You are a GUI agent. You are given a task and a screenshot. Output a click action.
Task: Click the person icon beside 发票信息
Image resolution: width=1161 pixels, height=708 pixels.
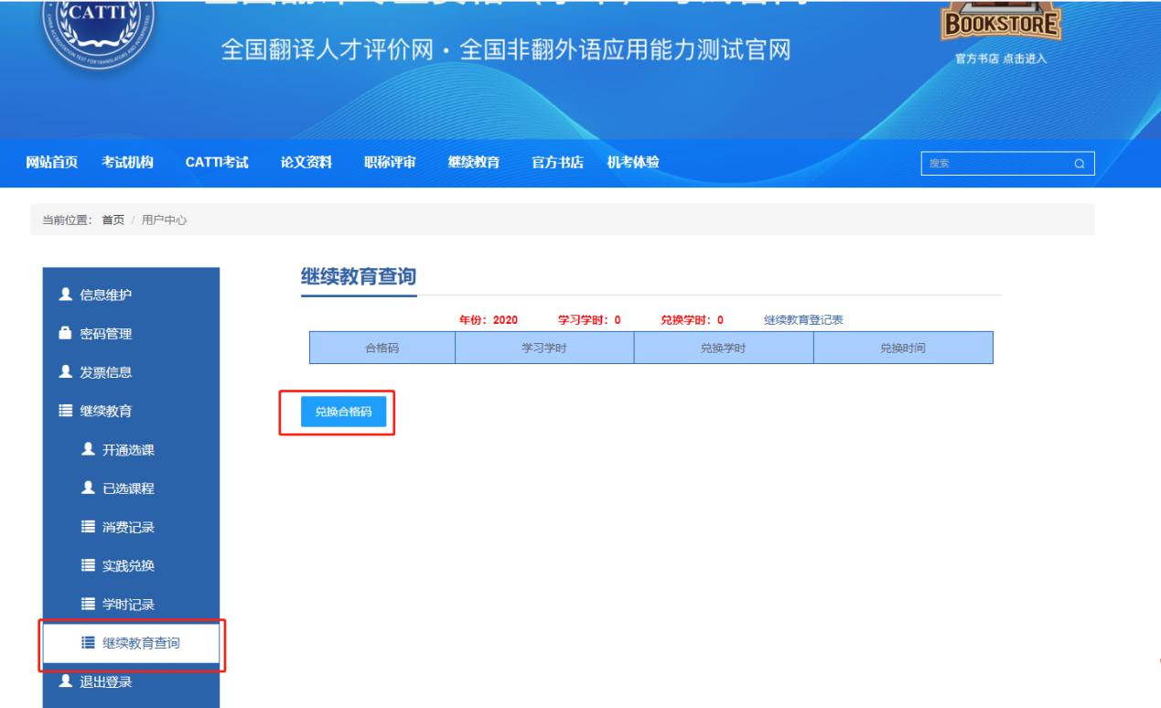click(65, 372)
